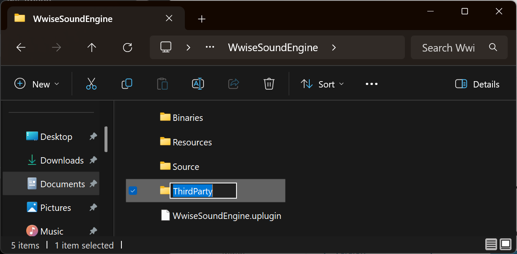Confirm the ThirdParty name in the rename field
The height and width of the screenshot is (254, 517).
[x=203, y=191]
